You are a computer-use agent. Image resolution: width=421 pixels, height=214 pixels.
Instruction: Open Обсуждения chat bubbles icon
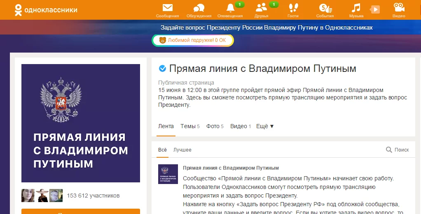tap(199, 8)
